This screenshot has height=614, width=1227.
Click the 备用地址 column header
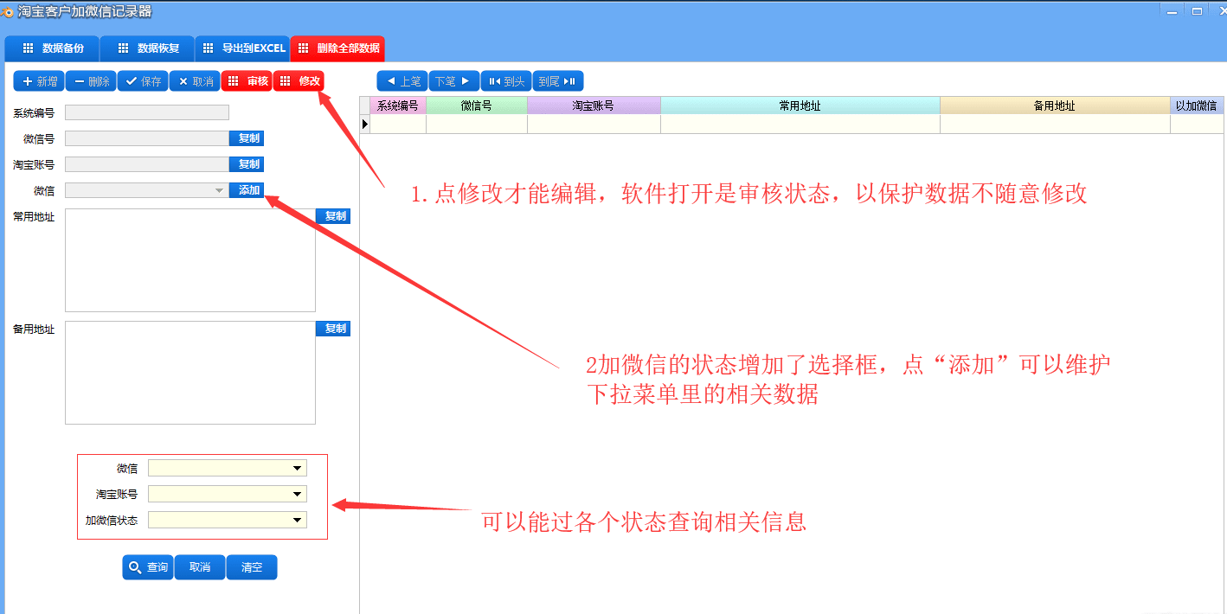tap(1055, 106)
